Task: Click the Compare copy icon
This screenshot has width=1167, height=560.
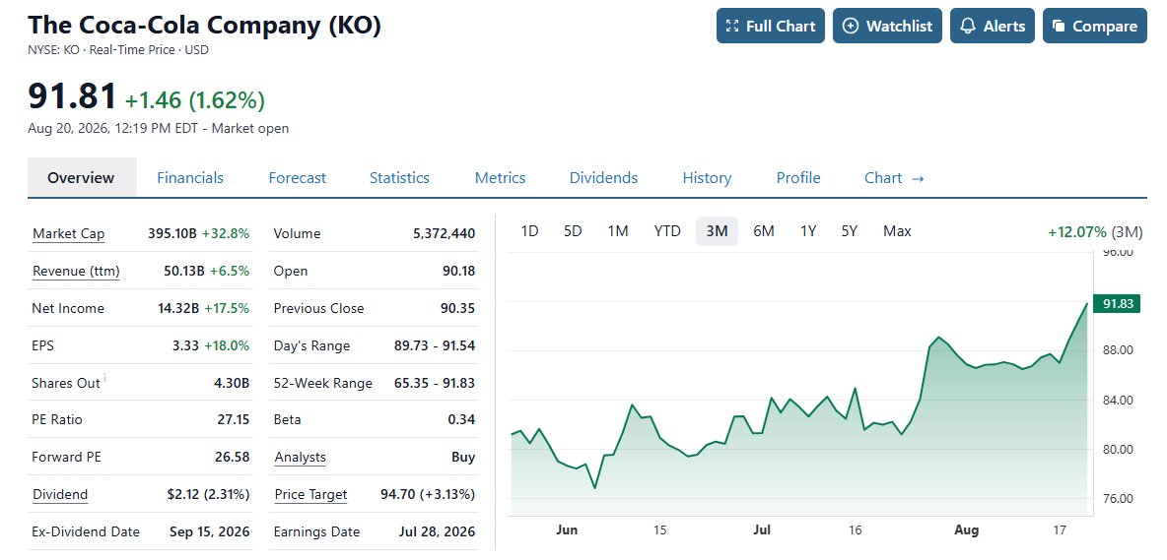Action: (1059, 26)
